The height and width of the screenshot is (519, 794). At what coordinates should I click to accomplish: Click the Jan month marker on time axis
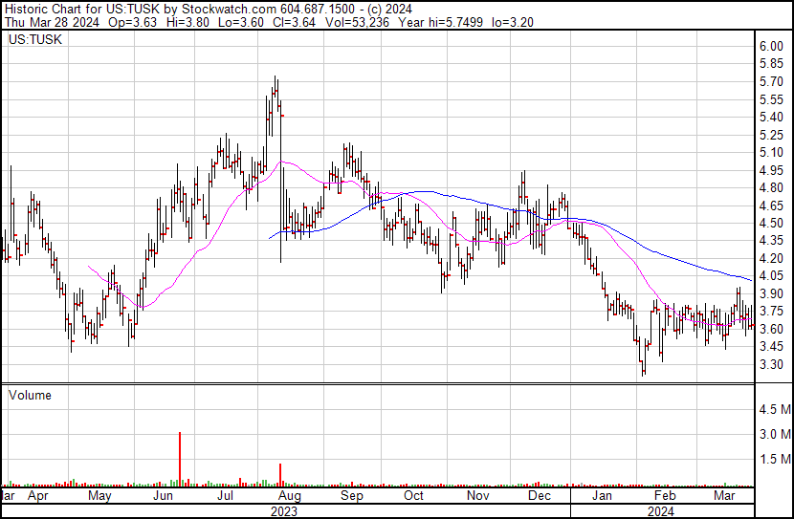[x=602, y=497]
